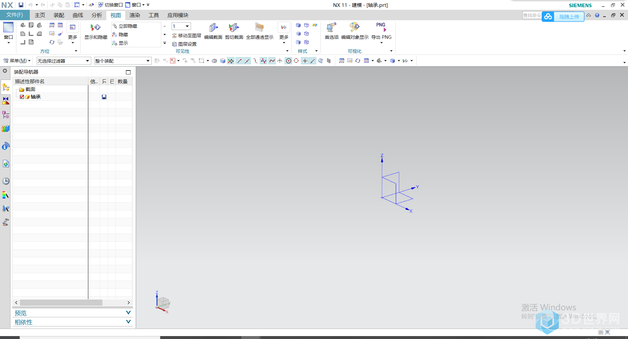Switch to the 渲染 tab
The image size is (628, 339).
[135, 15]
